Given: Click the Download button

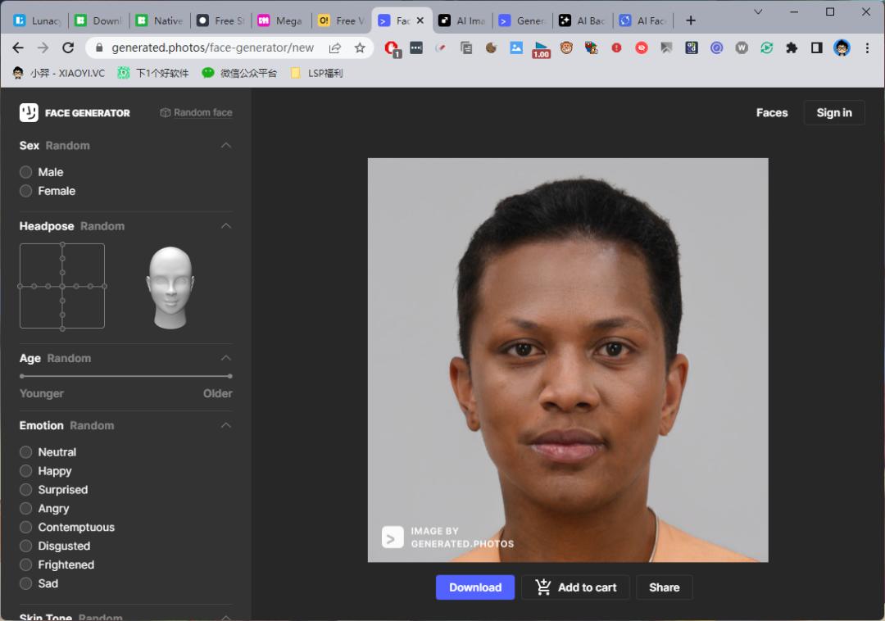Looking at the screenshot, I should 474,587.
